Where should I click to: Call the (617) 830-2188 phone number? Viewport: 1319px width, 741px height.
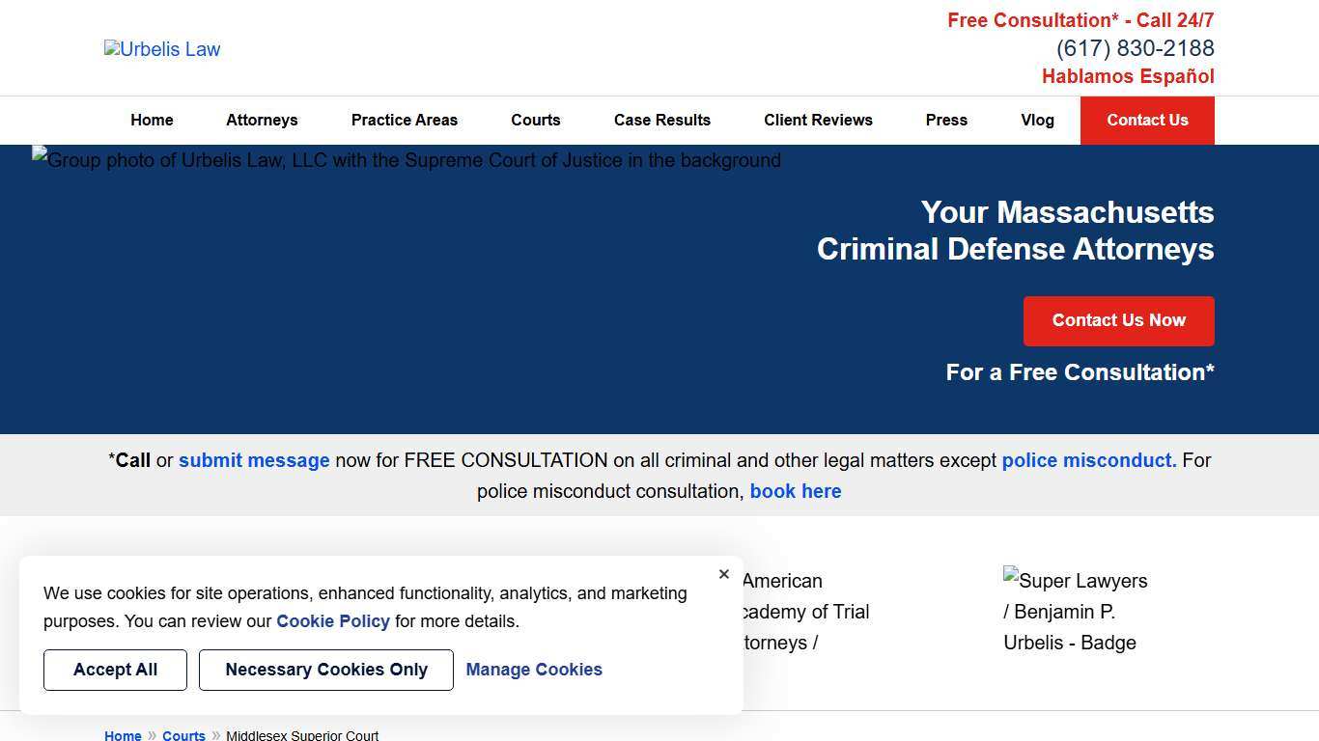point(1135,48)
